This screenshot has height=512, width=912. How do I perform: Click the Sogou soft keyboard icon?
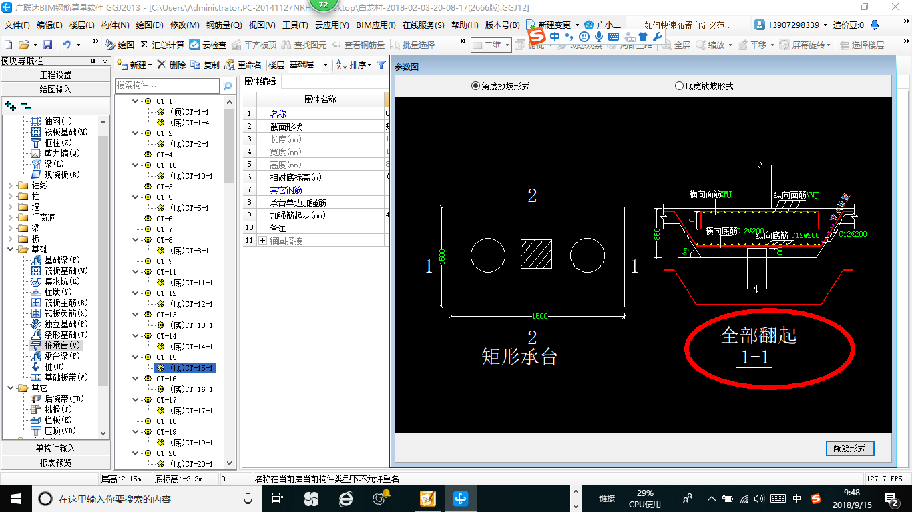pyautogui.click(x=613, y=36)
